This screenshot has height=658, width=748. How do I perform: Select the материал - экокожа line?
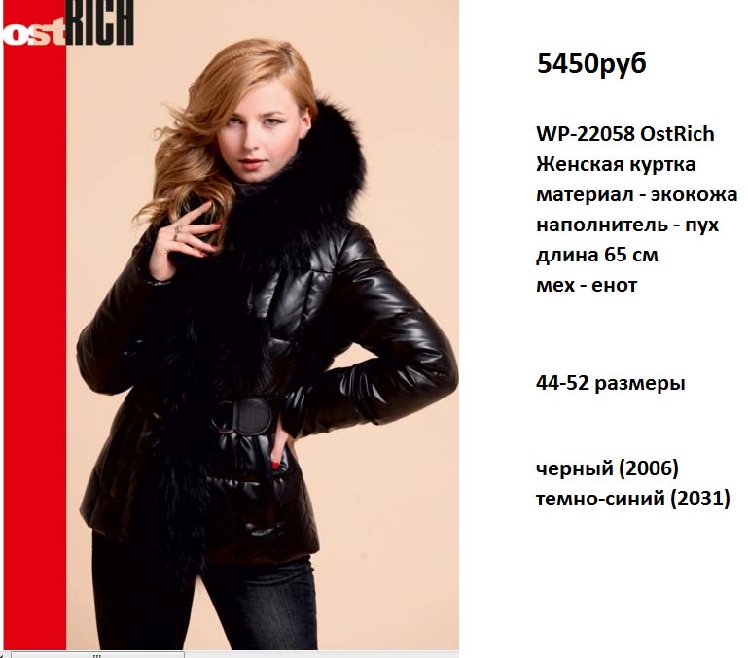[x=637, y=194]
